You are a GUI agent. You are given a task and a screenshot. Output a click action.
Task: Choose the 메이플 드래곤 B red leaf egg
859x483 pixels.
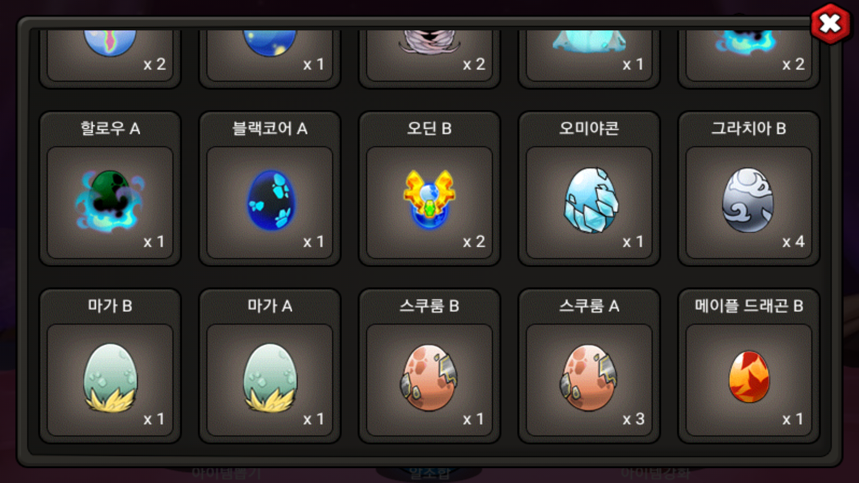click(x=749, y=377)
